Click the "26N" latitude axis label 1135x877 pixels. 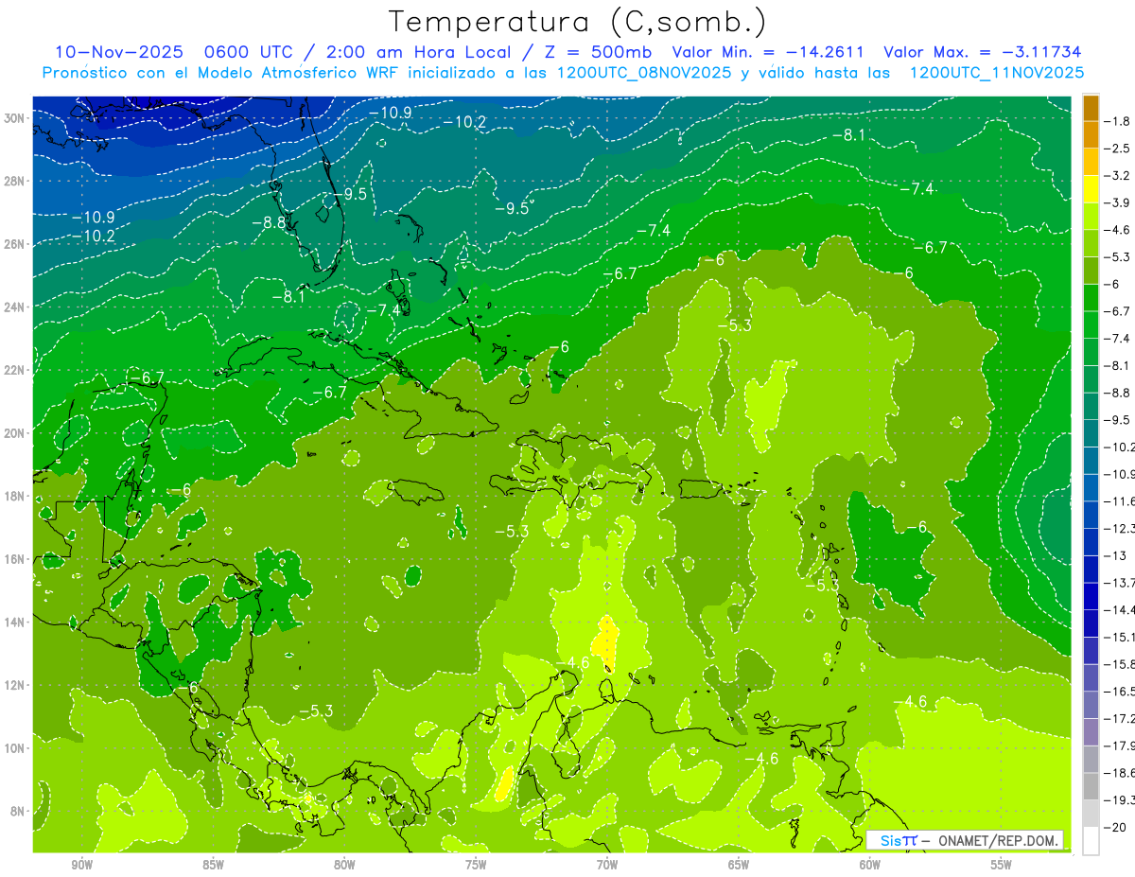[15, 244]
